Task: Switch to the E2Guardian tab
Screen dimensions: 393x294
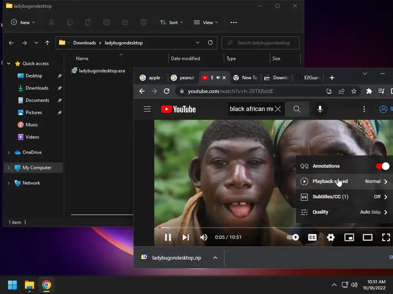Action: coord(308,78)
